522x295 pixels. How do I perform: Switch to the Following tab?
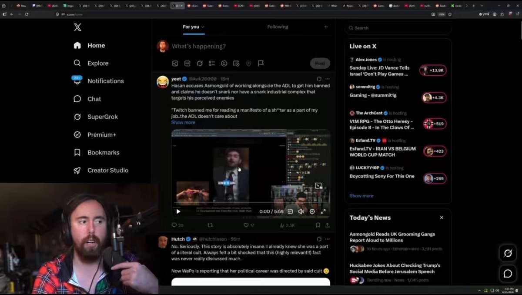click(278, 27)
